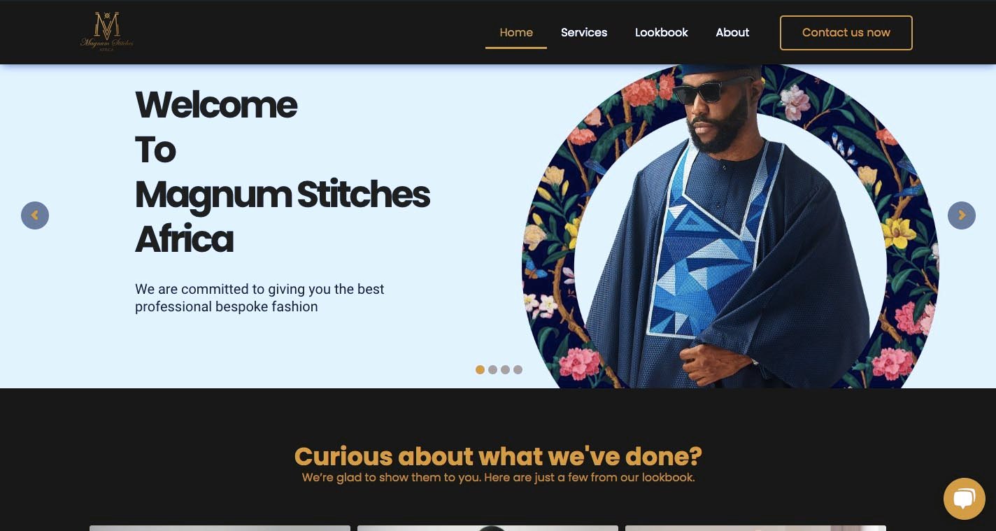
Task: Click the Contact us now button
Action: [846, 33]
